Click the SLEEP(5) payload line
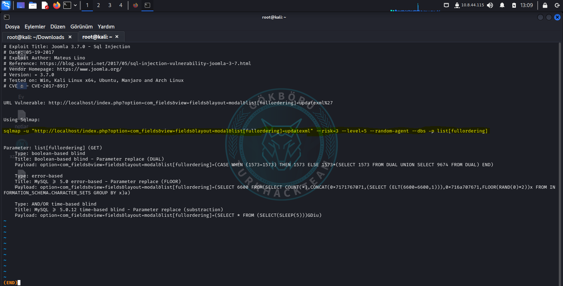563x286 pixels. [168, 215]
